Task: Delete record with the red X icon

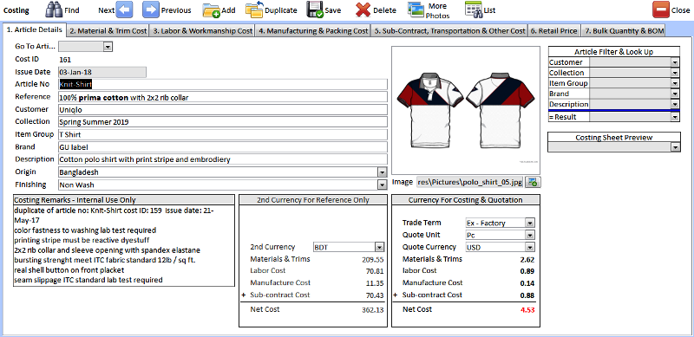Action: pyautogui.click(x=363, y=10)
